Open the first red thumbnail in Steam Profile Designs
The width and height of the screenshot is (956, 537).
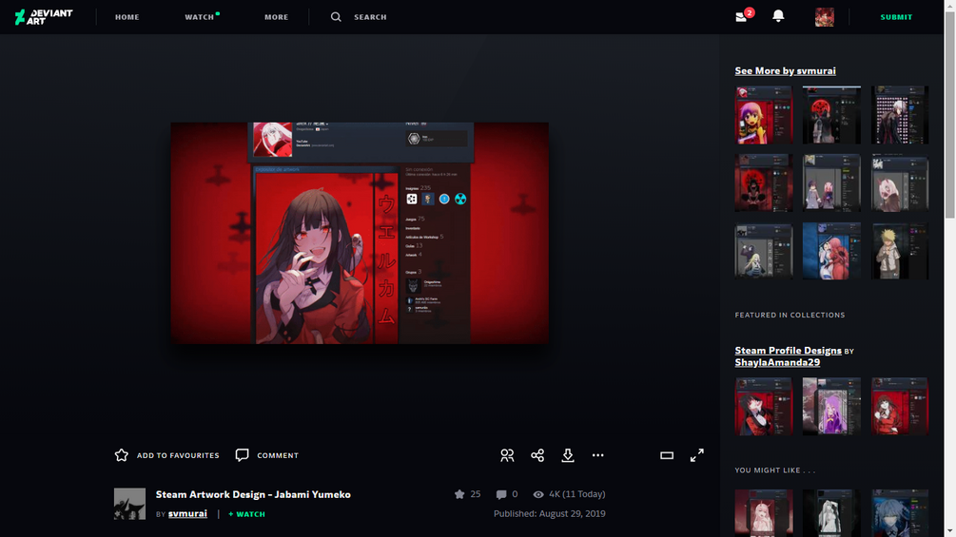click(x=763, y=406)
